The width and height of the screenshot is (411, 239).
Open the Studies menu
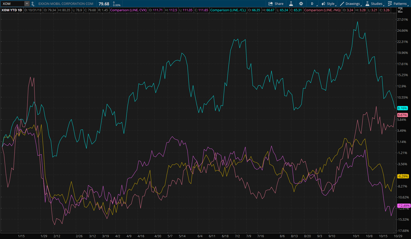point(374,4)
